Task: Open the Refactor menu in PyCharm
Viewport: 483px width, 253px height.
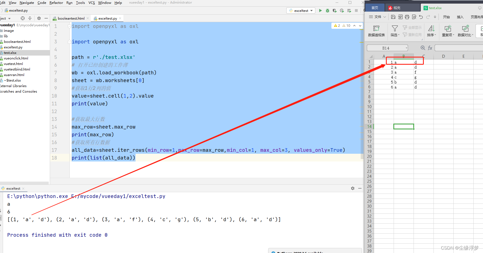Action: 56,2
